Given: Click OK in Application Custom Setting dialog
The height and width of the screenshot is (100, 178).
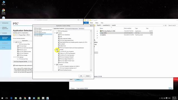Looking at the screenshot, I should point(81,76).
